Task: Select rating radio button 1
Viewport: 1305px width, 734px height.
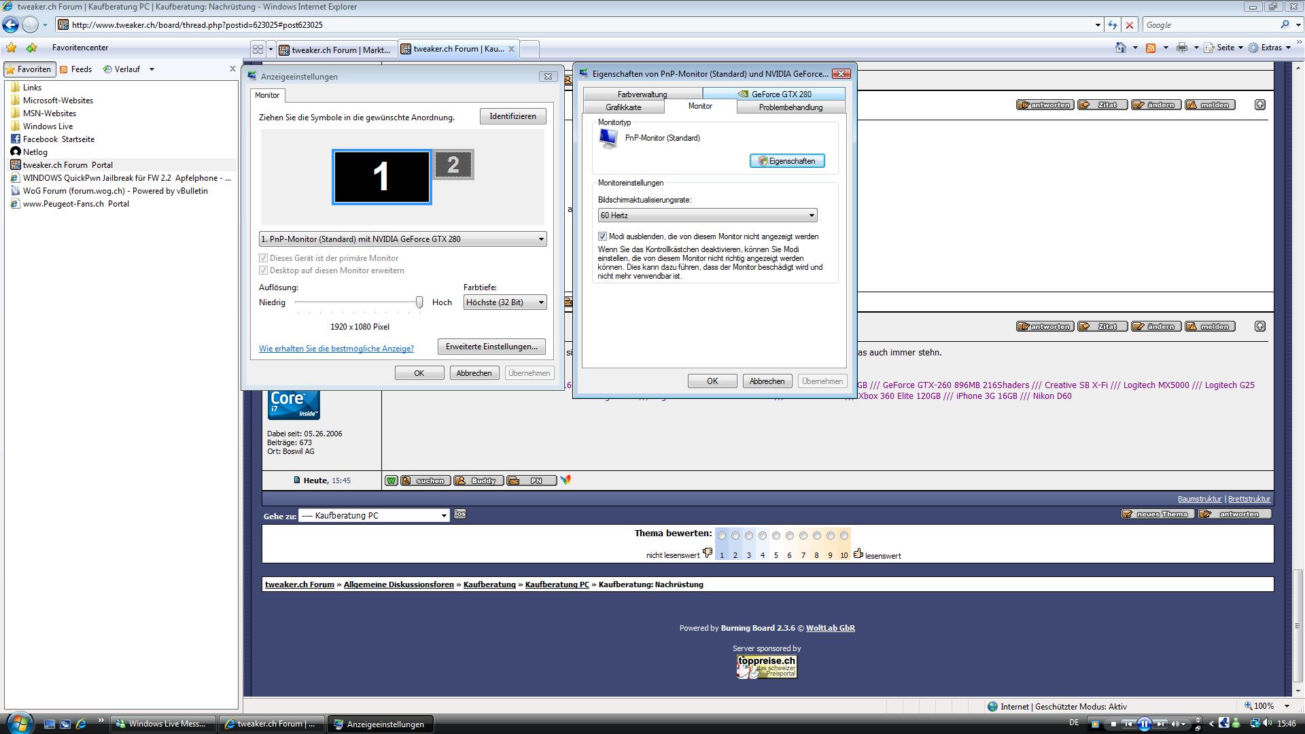Action: pyautogui.click(x=722, y=536)
